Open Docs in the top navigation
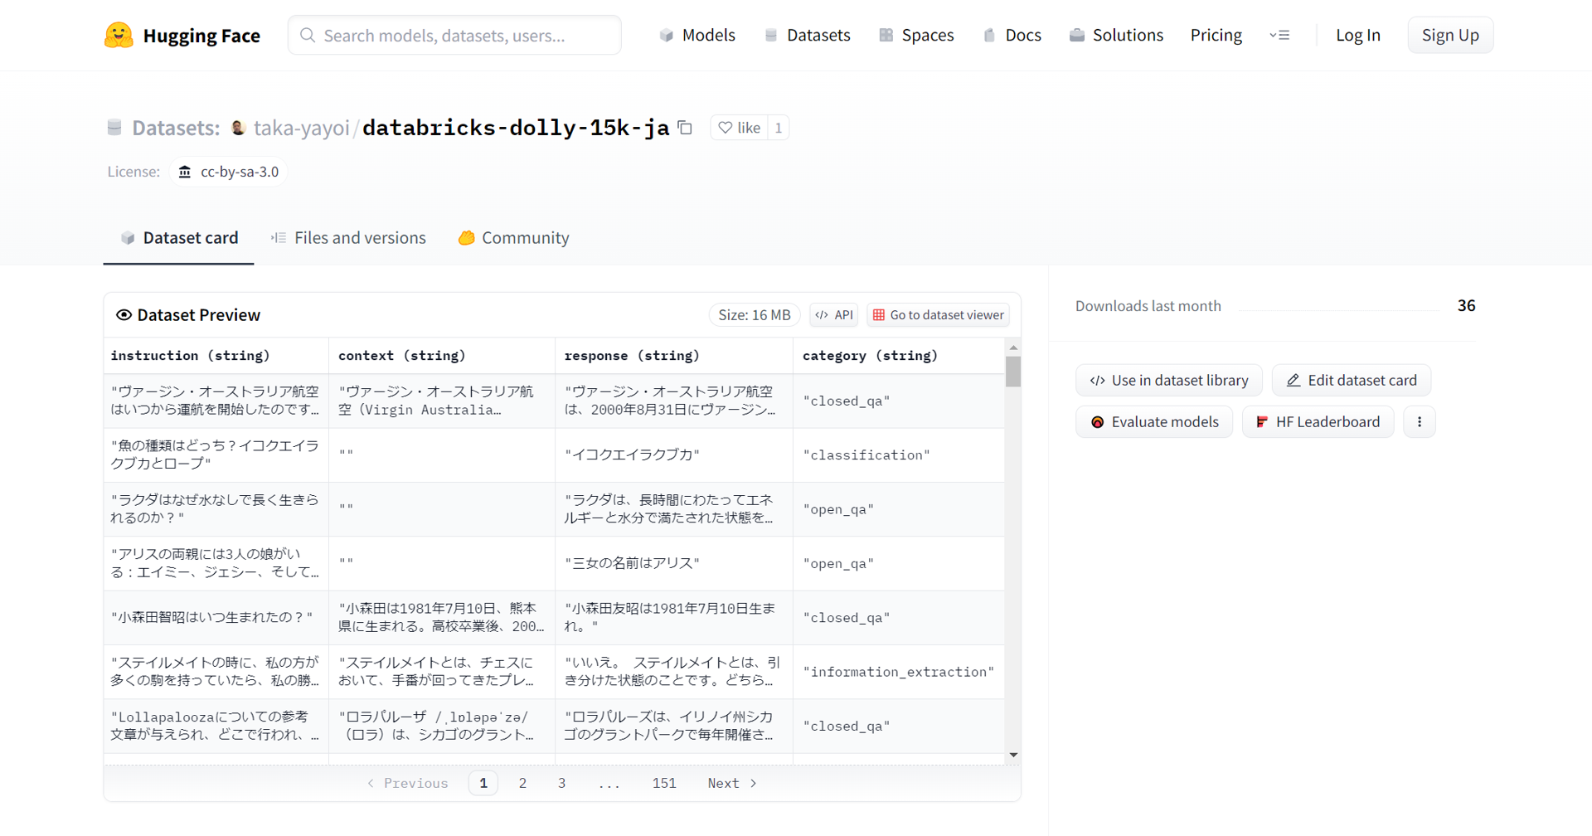Viewport: 1592px width, 836px height. click(1012, 35)
